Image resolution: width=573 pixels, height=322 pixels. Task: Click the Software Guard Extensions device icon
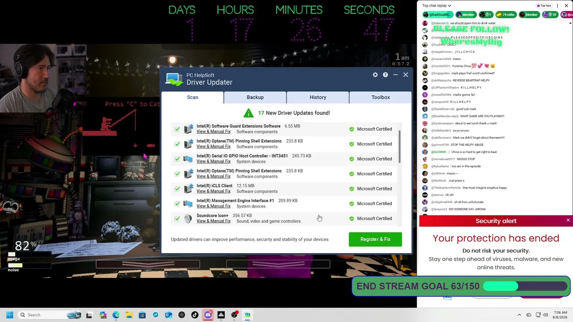[188, 129]
